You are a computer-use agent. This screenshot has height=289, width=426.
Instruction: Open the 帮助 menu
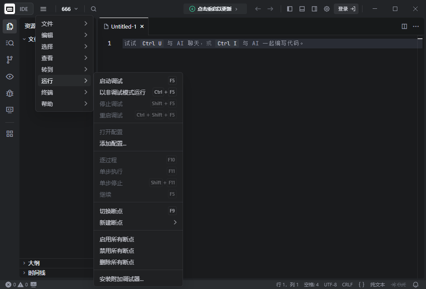[64, 103]
